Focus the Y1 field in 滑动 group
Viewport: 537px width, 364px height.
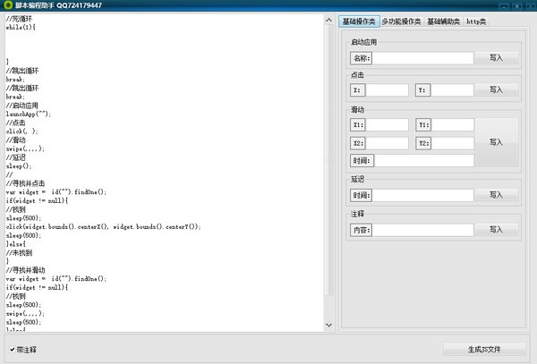point(452,125)
